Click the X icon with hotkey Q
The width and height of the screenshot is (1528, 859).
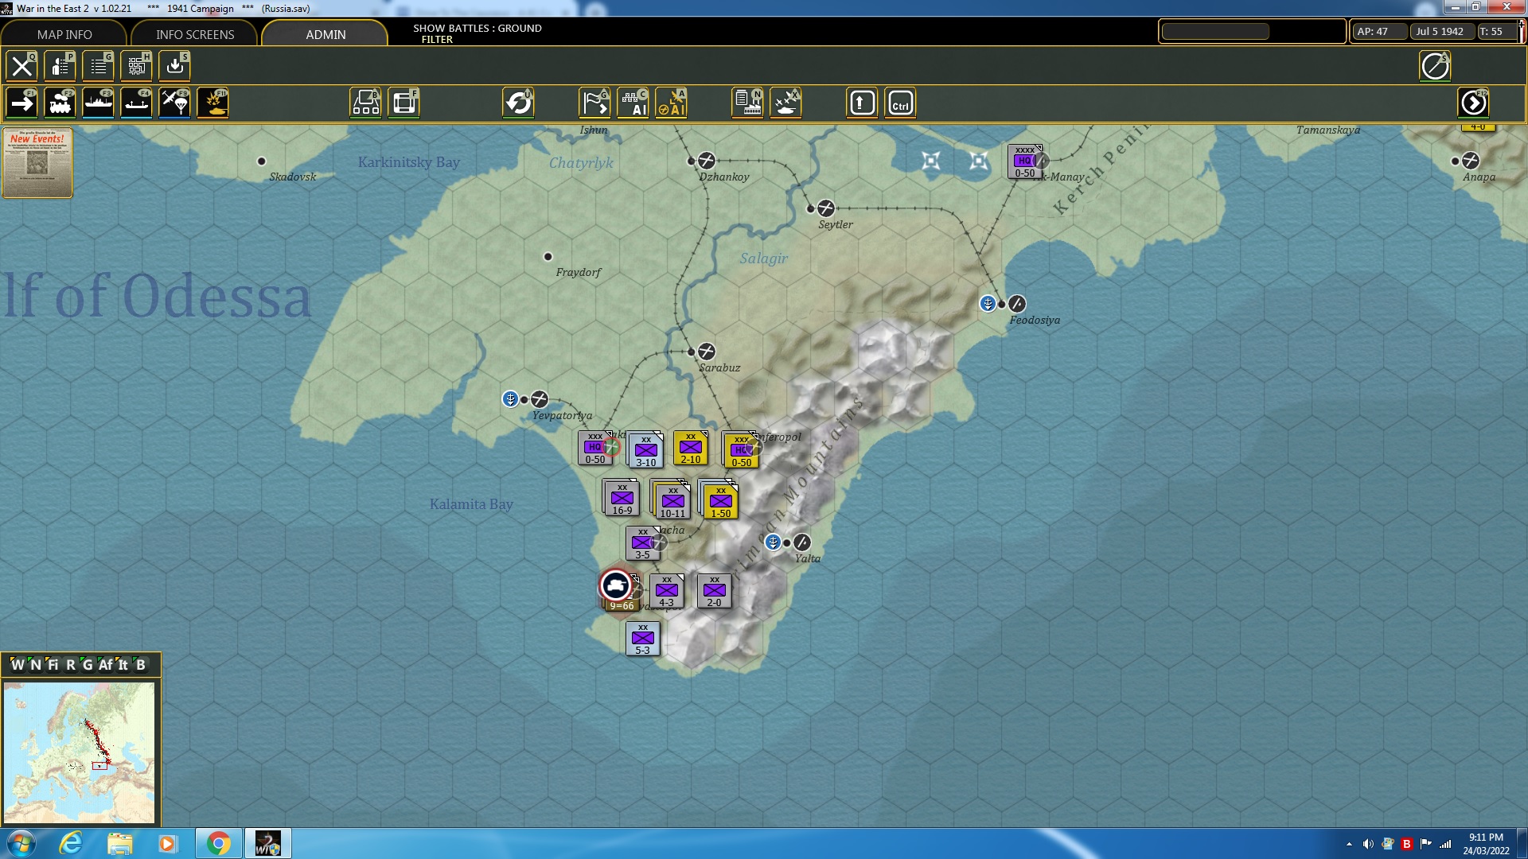[x=22, y=66]
